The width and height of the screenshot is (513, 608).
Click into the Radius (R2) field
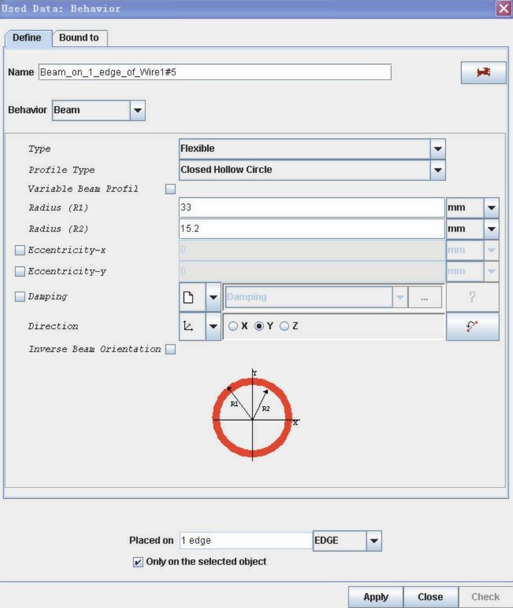(311, 229)
